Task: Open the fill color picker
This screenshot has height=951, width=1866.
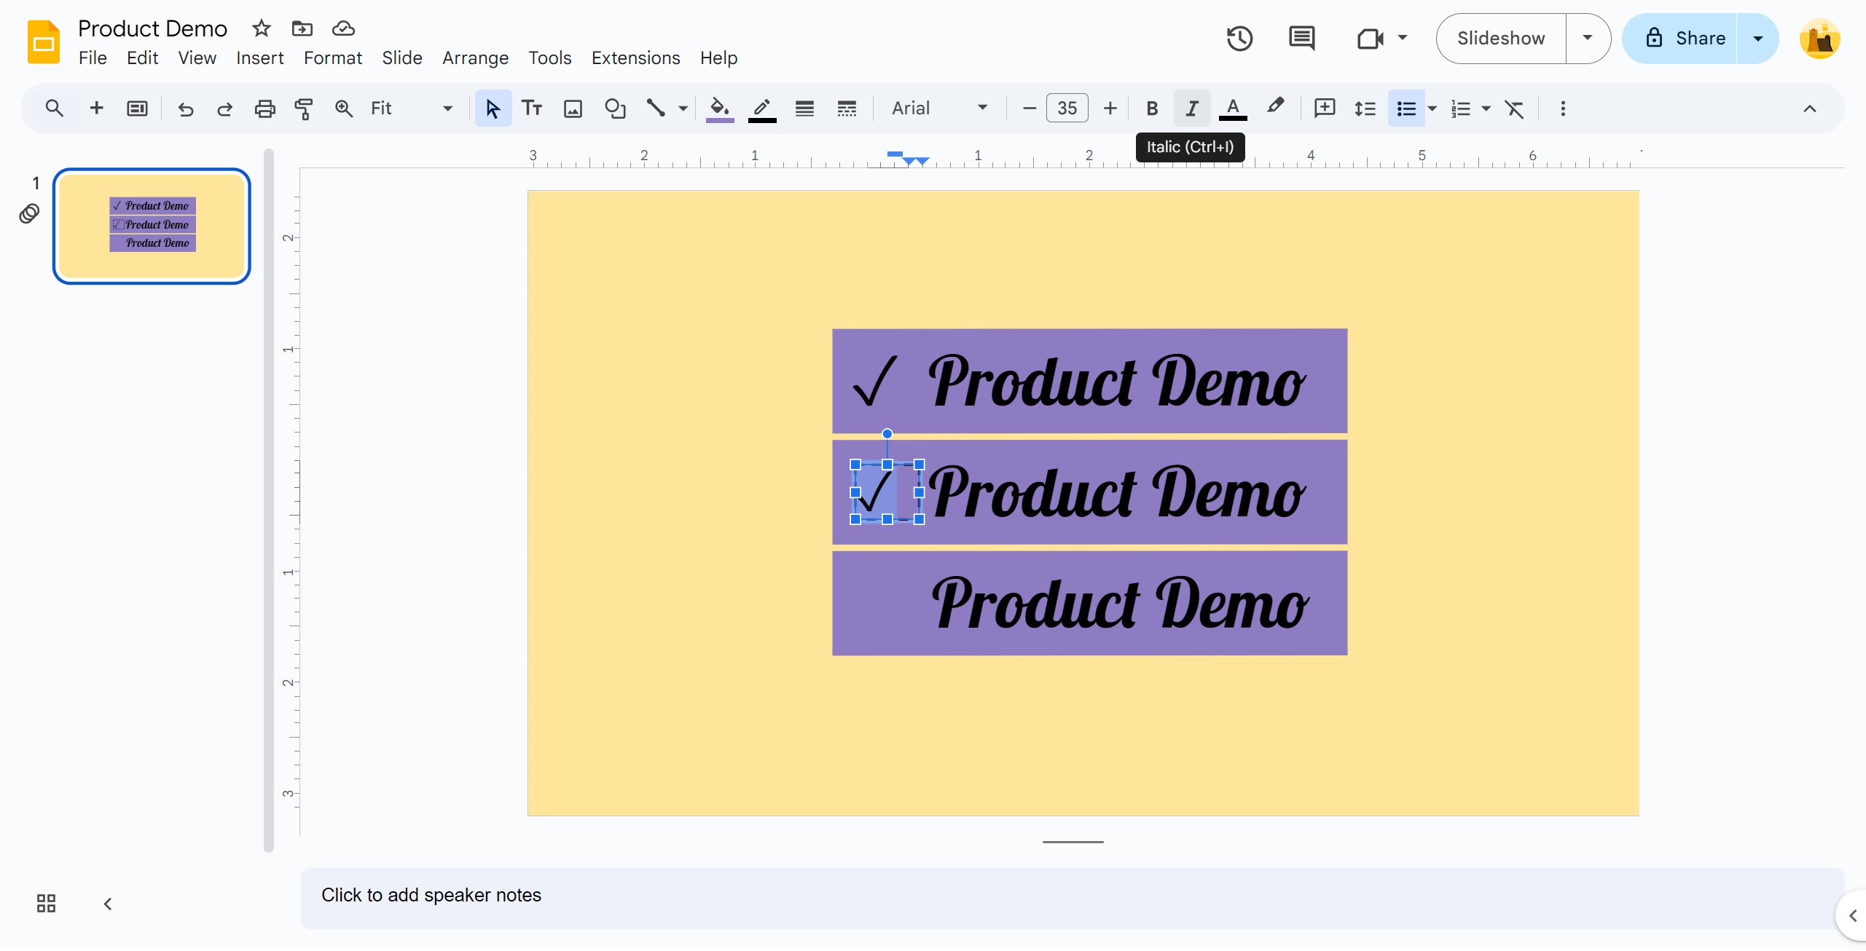Action: click(720, 108)
